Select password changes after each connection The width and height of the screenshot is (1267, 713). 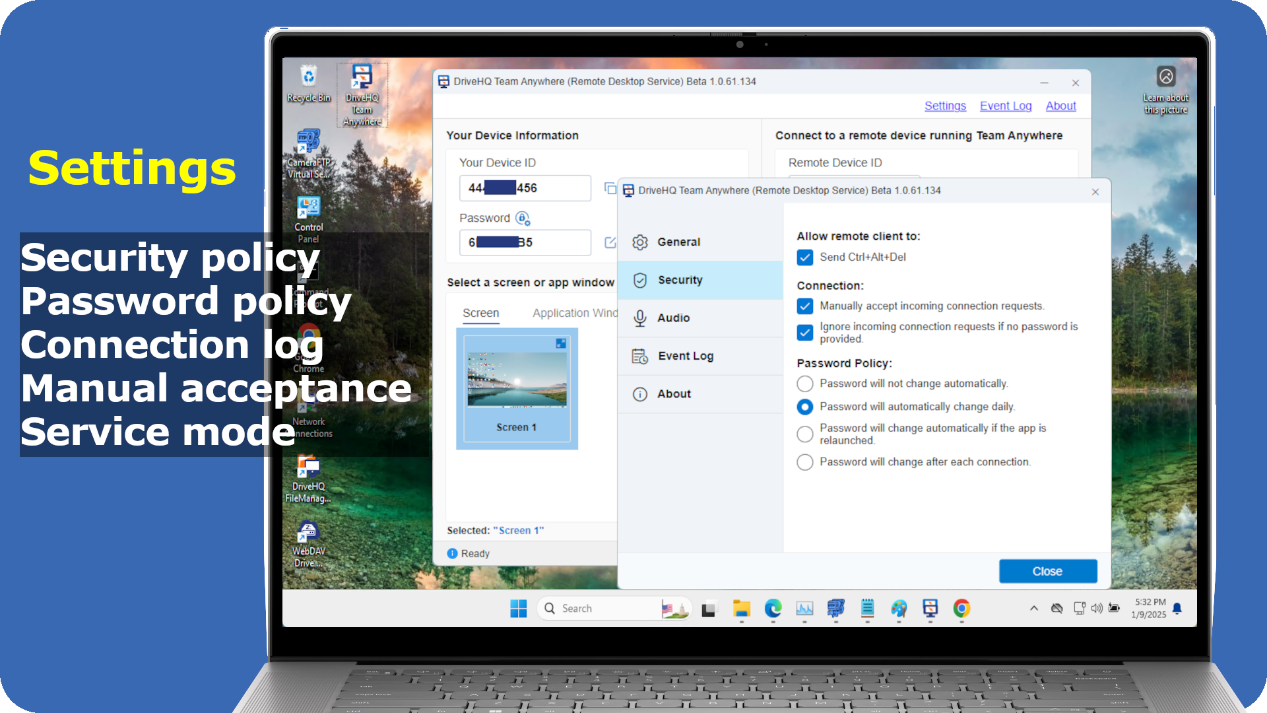point(805,462)
